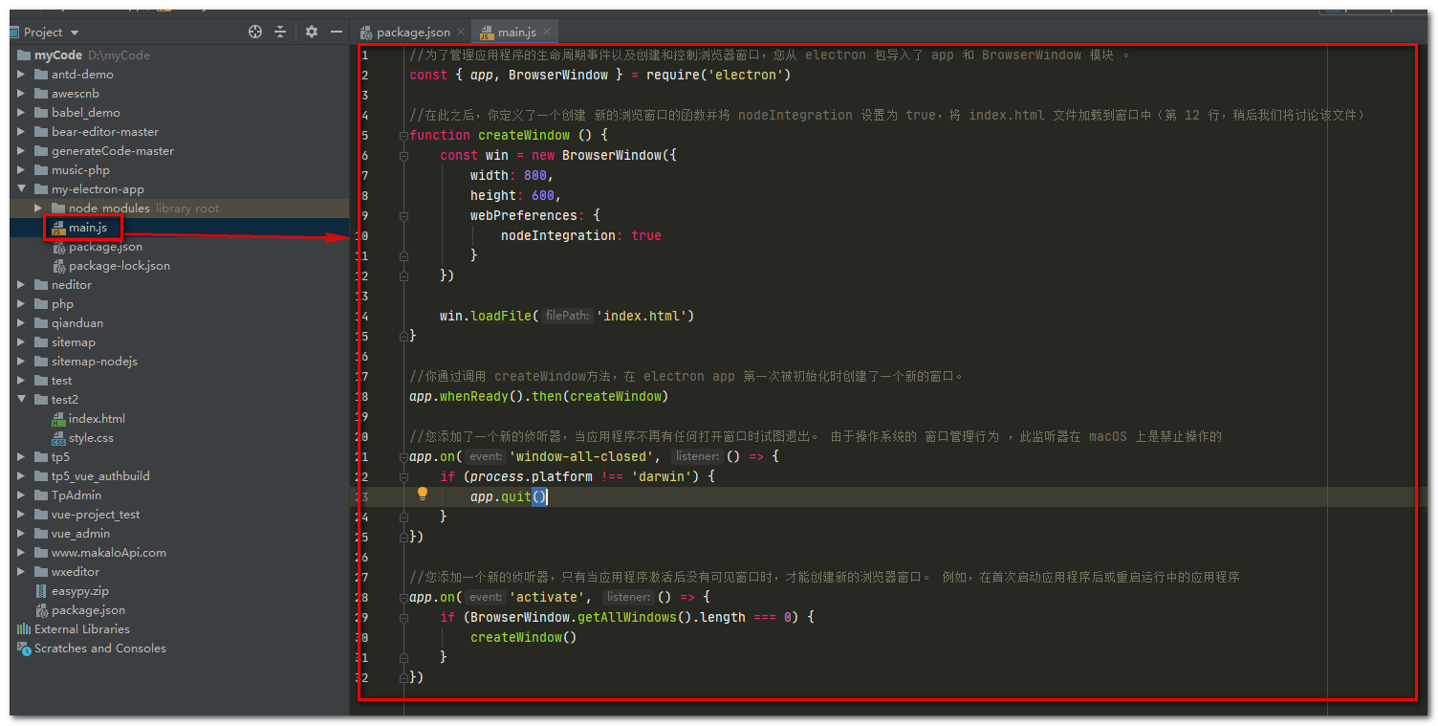Click the width value 800
The width and height of the screenshot is (1438, 726).
click(x=534, y=175)
